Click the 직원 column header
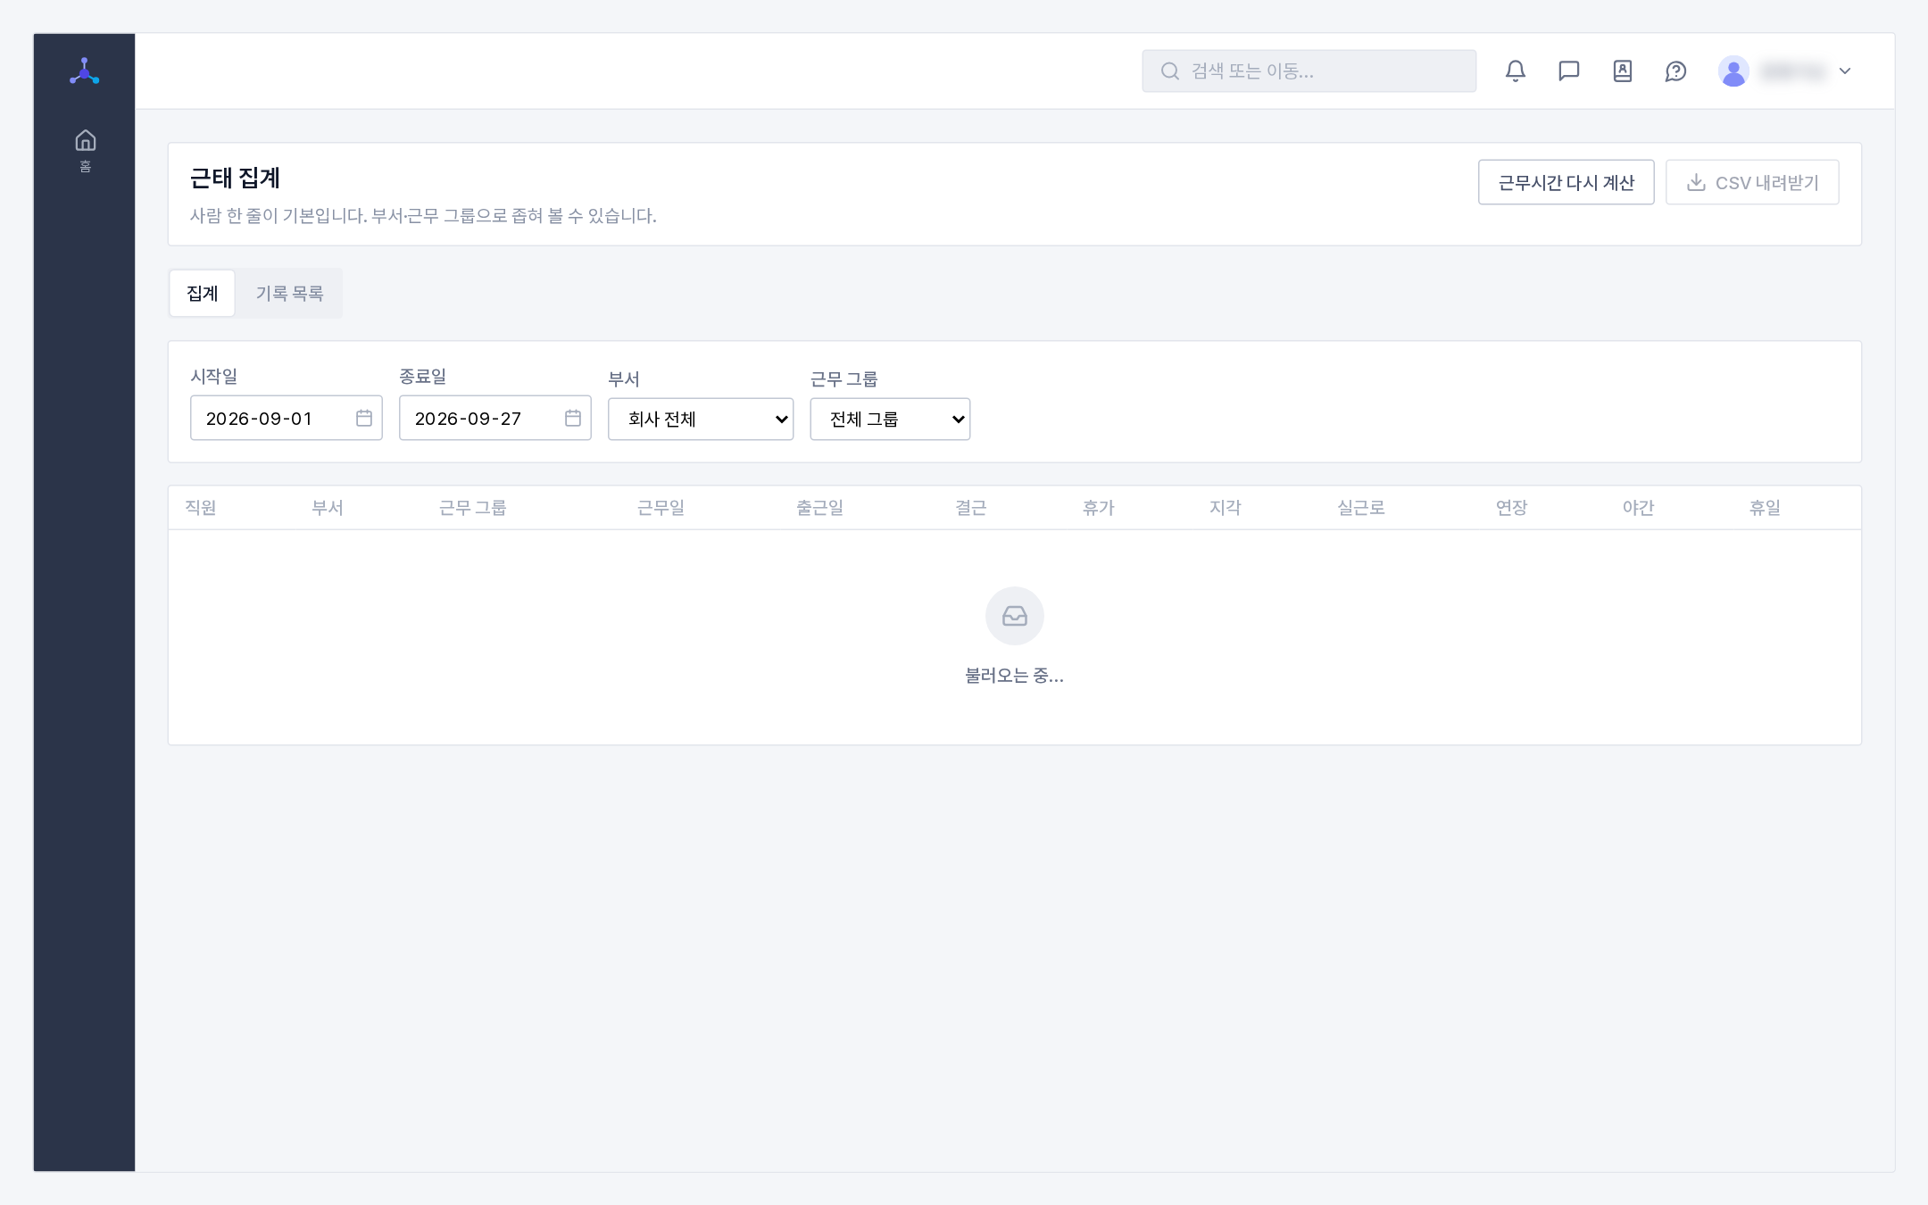The width and height of the screenshot is (1928, 1205). click(201, 507)
